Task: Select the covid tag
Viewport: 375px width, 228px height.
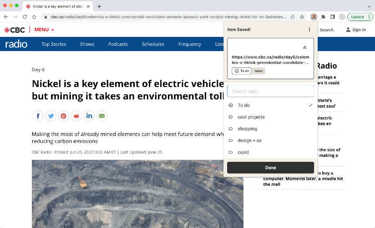Action: point(270,152)
